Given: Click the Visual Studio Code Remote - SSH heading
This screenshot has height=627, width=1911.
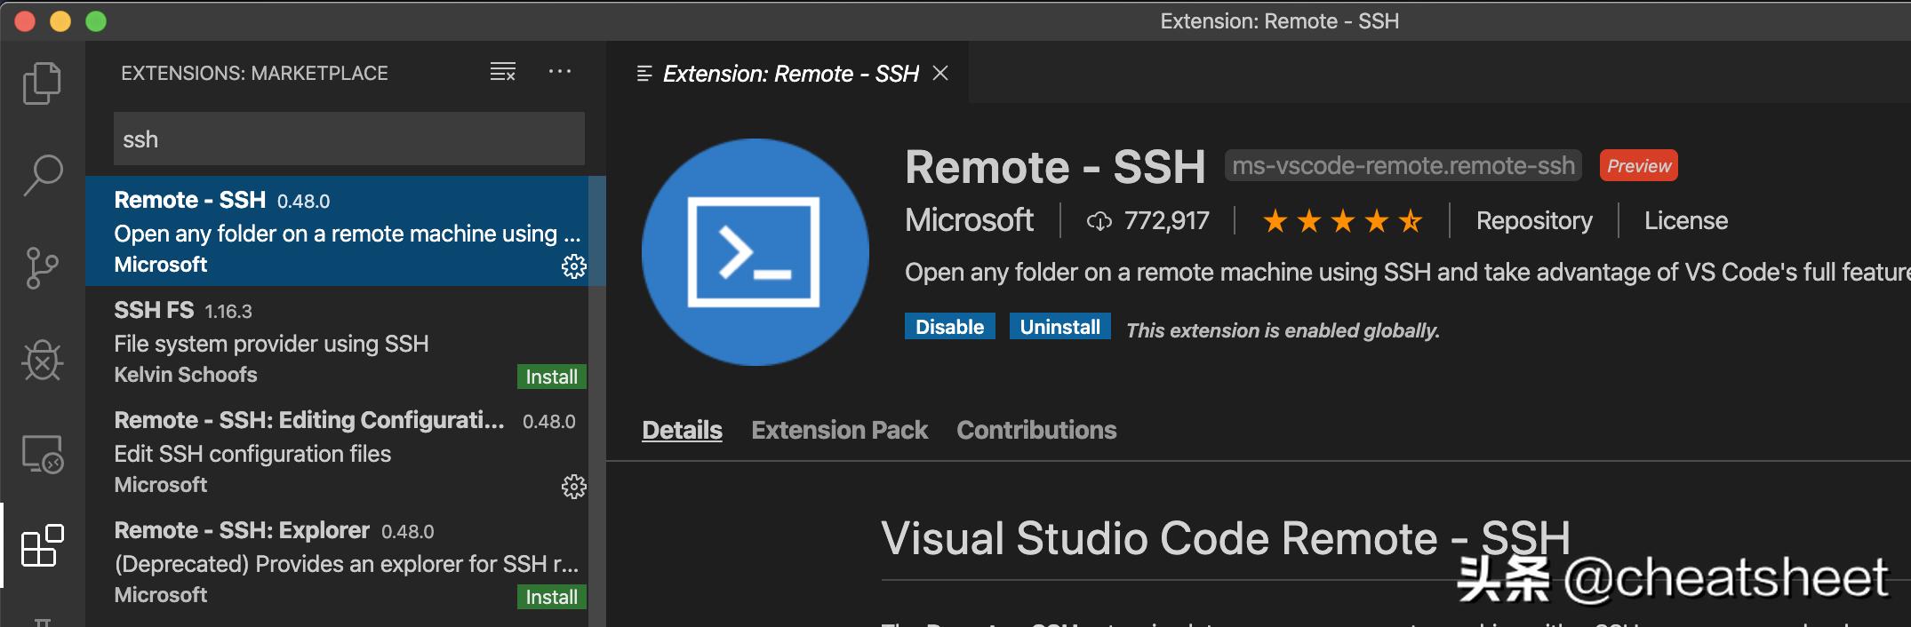Looking at the screenshot, I should pyautogui.click(x=1226, y=538).
